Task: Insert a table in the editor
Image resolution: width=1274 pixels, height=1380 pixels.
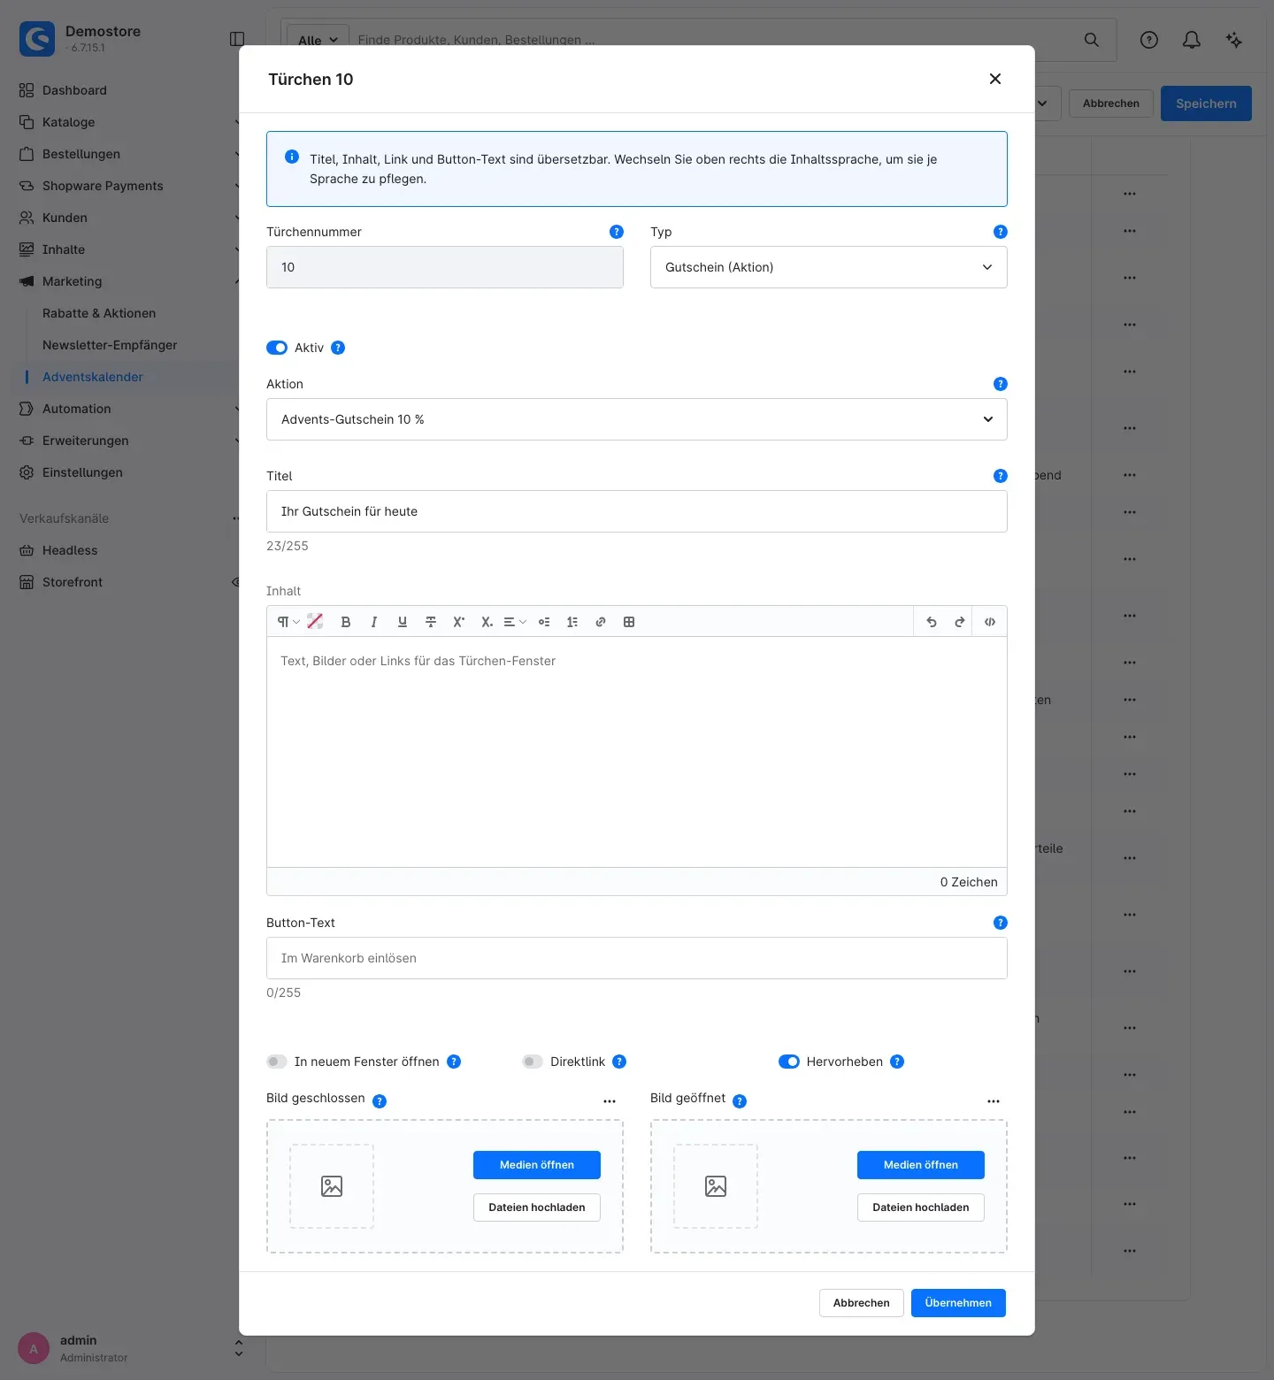Action: click(x=629, y=622)
